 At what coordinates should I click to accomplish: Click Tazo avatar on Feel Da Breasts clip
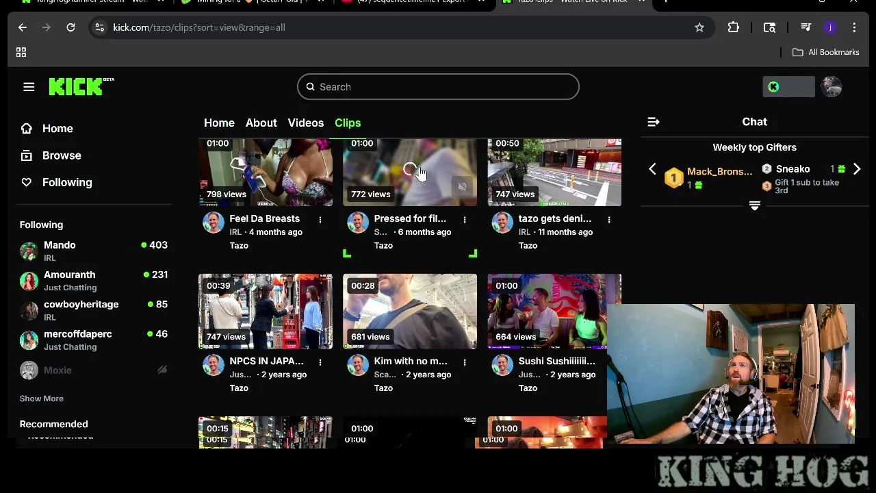214,223
